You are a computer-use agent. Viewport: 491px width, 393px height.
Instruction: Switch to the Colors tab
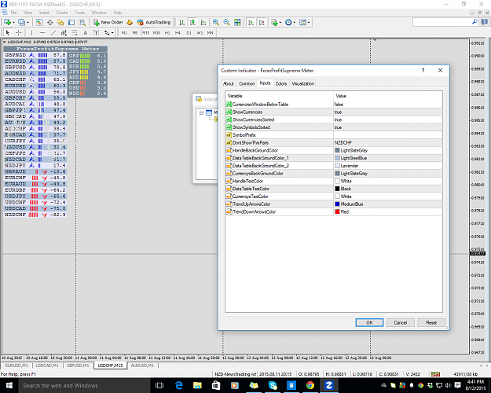pyautogui.click(x=281, y=83)
